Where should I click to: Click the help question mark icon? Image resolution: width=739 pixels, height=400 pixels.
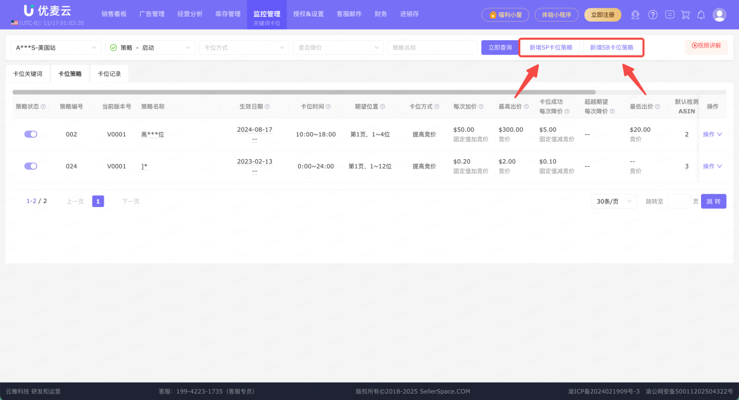[x=652, y=15]
